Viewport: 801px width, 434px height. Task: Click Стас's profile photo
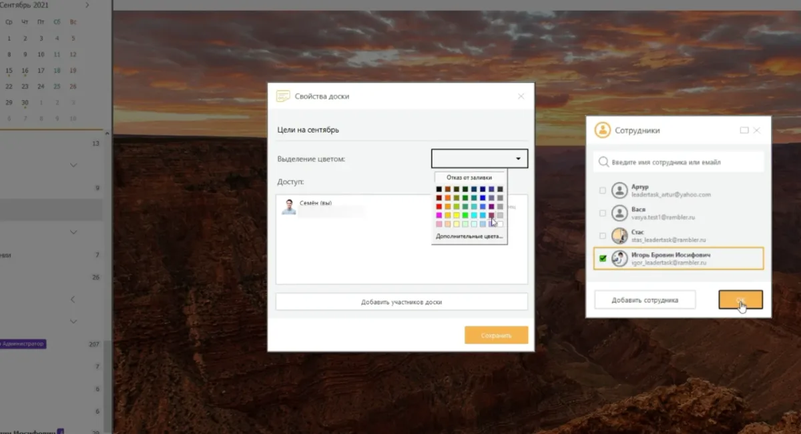click(x=620, y=236)
